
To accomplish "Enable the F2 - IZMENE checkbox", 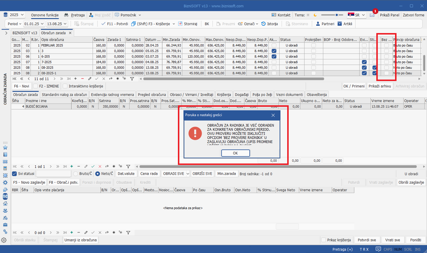I will 36,86.
